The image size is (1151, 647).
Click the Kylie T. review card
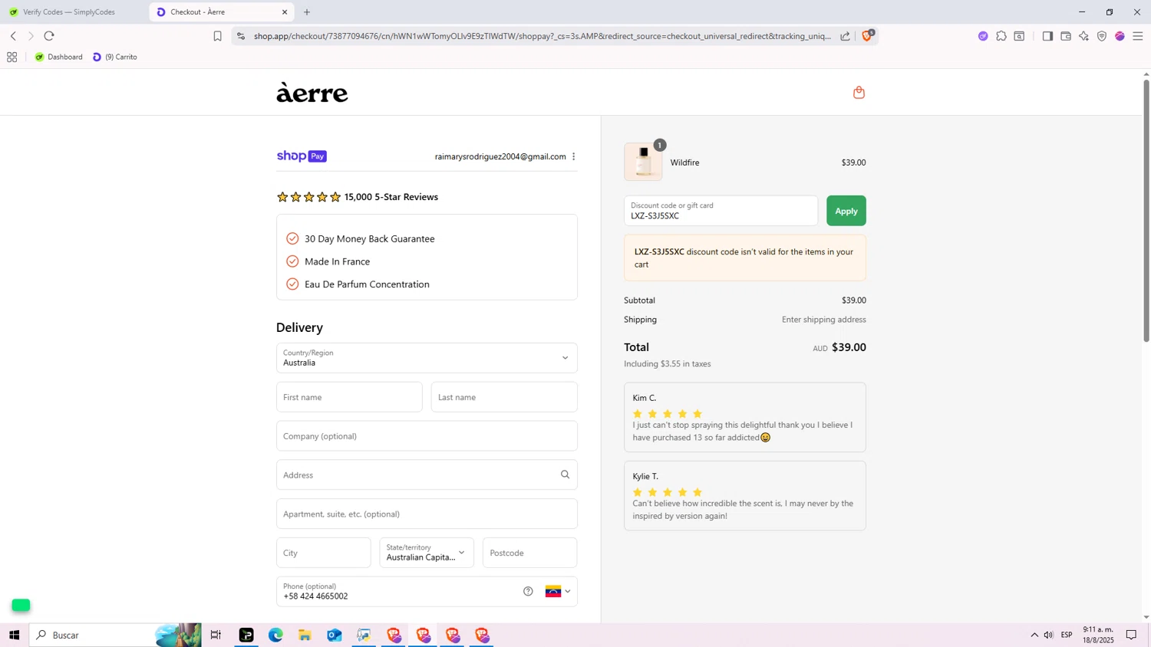coord(745,495)
